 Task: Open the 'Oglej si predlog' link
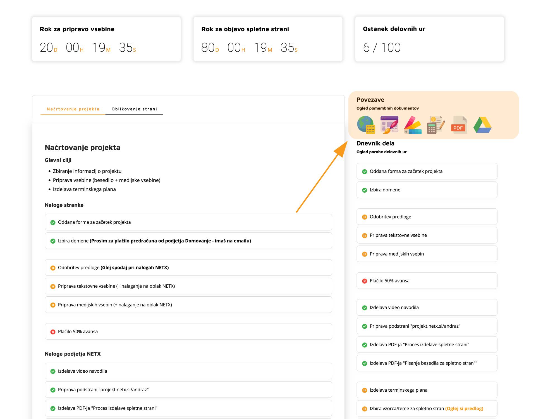click(x=464, y=408)
